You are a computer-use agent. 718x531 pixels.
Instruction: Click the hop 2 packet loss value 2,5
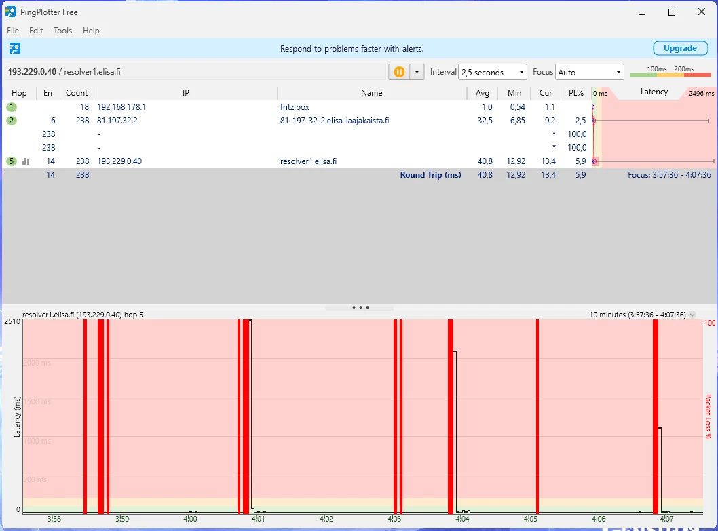[581, 121]
